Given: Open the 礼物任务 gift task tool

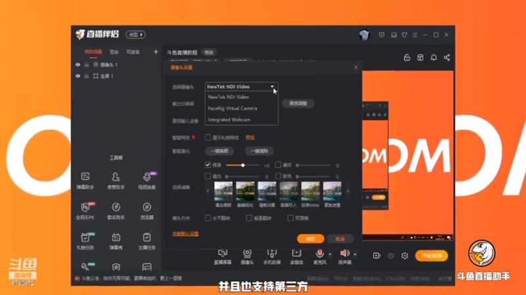Looking at the screenshot, I should click(85, 241).
